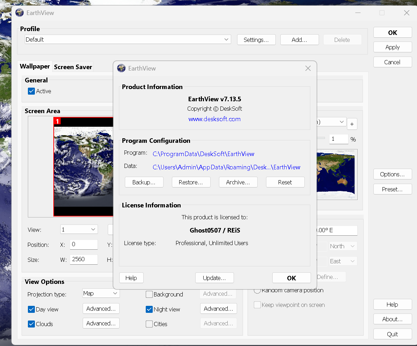Toggle the Night view checkbox
Viewport: 417px width, 346px height.
(x=149, y=309)
